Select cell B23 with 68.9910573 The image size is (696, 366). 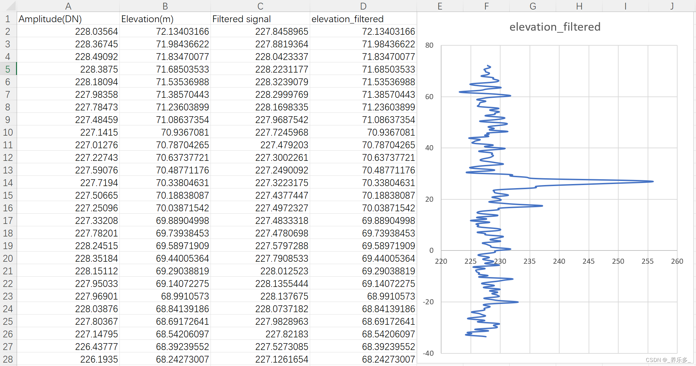(x=165, y=296)
